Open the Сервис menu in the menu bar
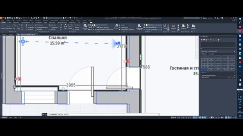The image size is (243, 136). pyautogui.click(x=31, y=20)
